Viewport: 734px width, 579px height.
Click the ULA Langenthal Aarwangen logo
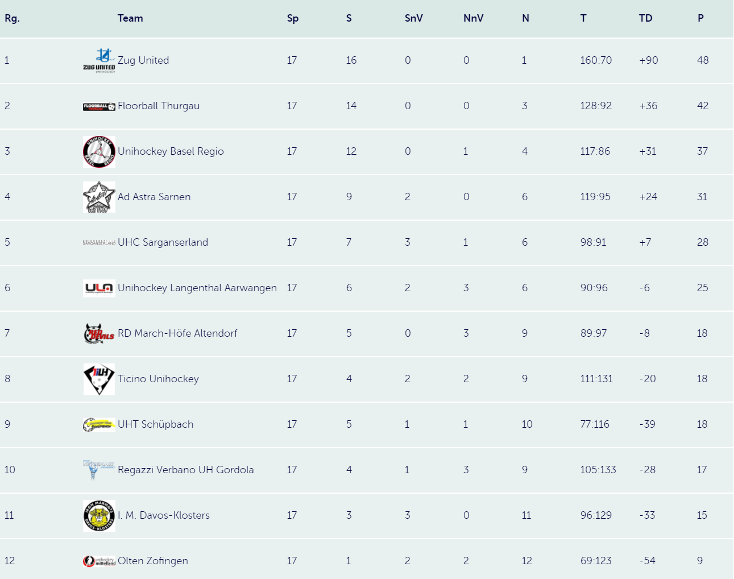(x=99, y=288)
